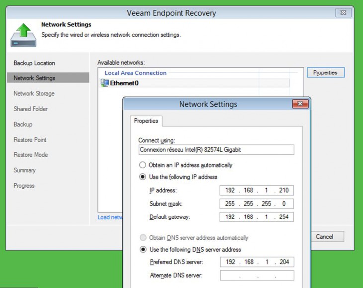Click the Default gateway input field

coord(257,217)
